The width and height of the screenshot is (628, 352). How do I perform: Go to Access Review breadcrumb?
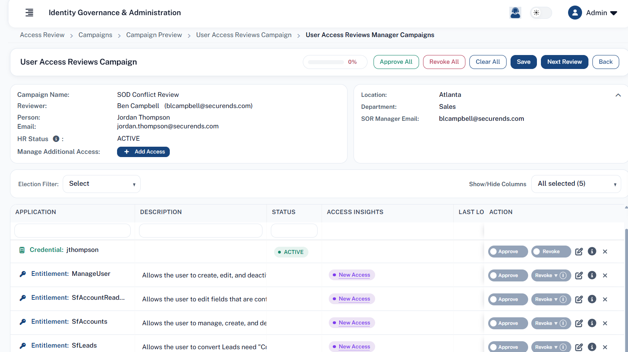point(42,35)
